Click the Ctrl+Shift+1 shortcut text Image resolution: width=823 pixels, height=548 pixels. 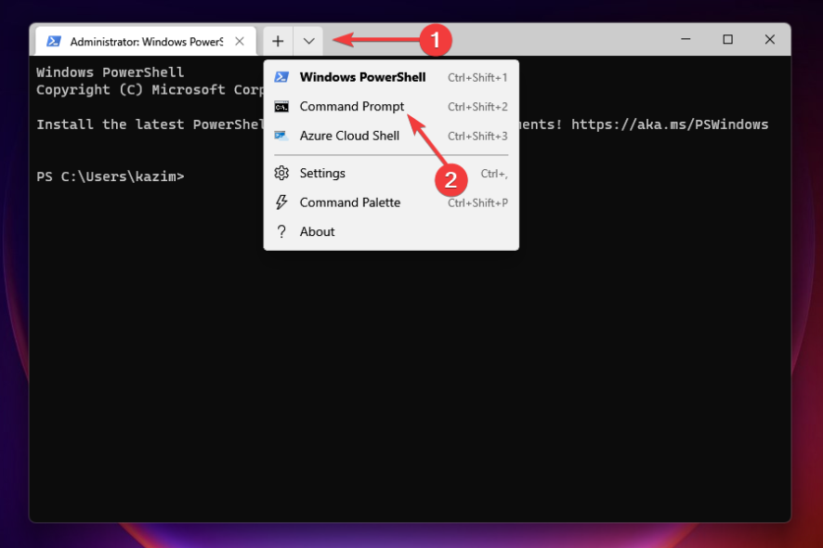pos(477,78)
